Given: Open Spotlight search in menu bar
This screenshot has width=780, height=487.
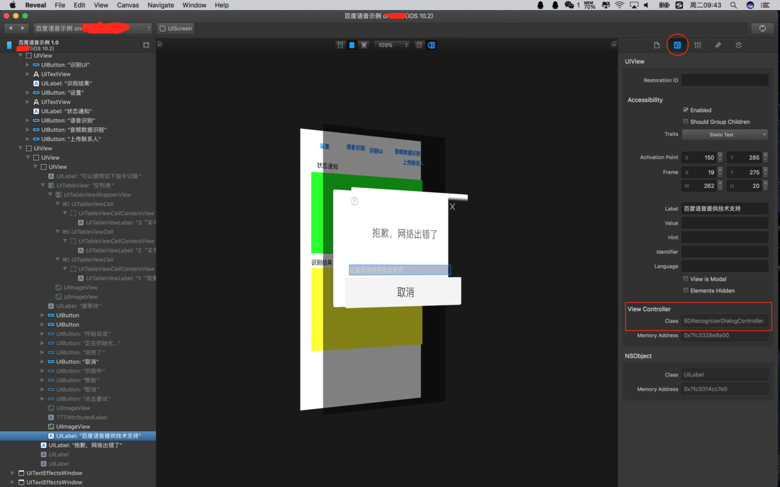Looking at the screenshot, I should coord(733,5).
